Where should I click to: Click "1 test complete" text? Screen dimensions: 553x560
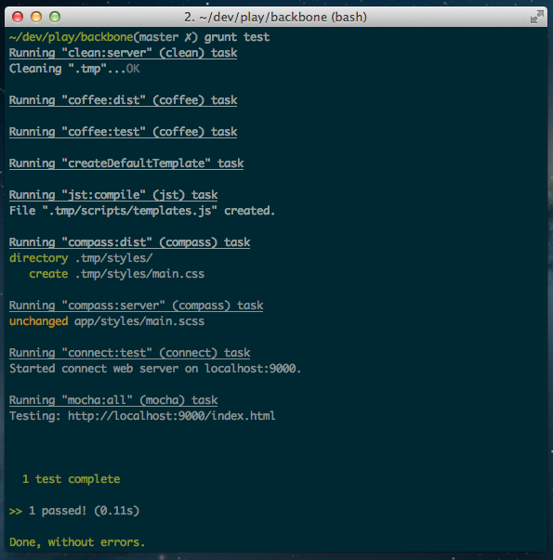(x=72, y=479)
